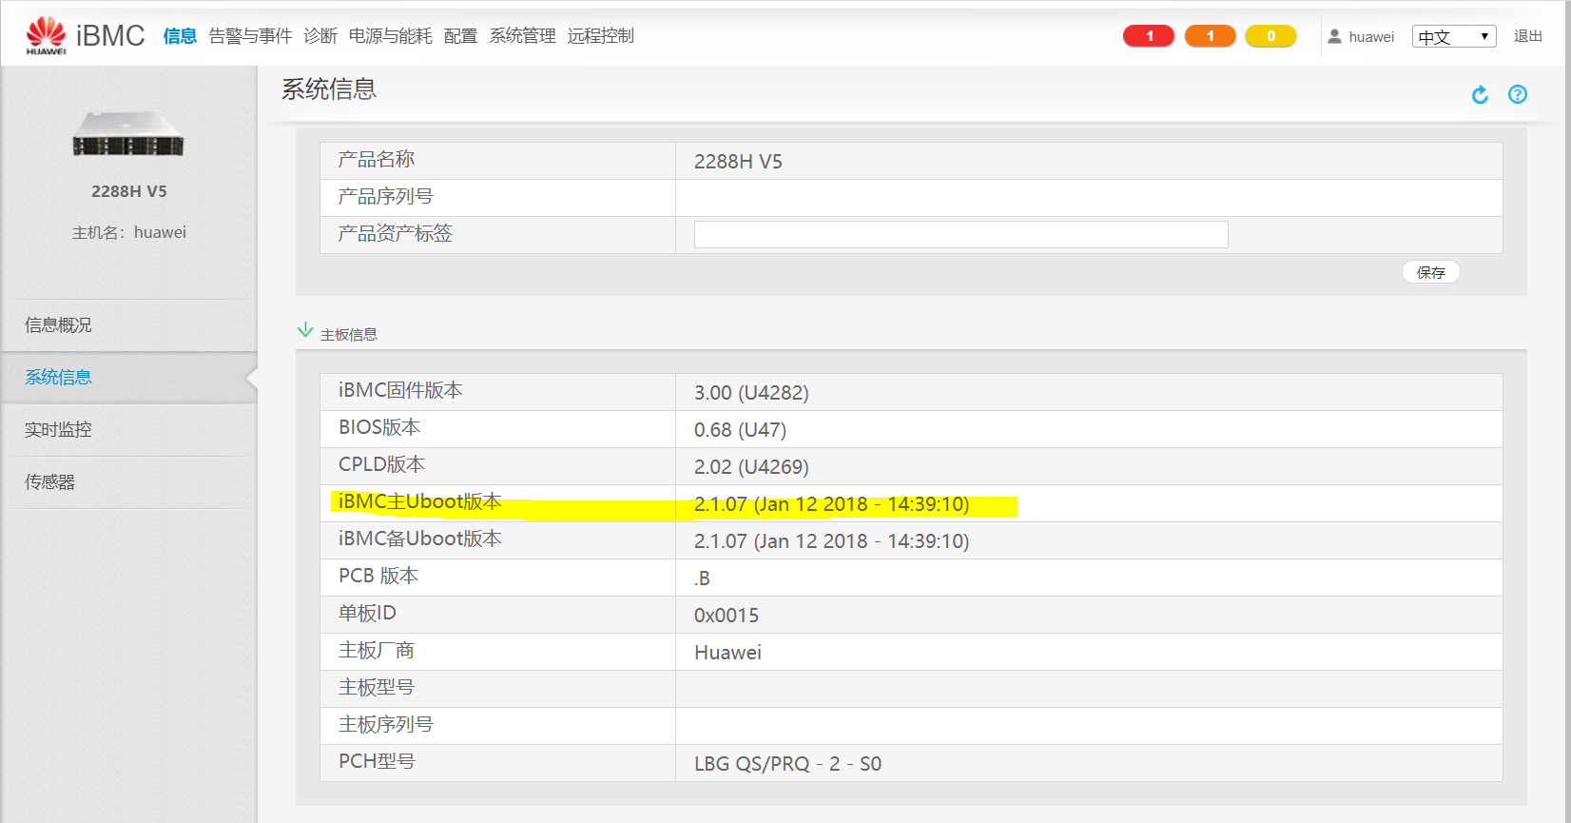
Task: Go to 信息概况 in sidebar
Action: tap(128, 325)
